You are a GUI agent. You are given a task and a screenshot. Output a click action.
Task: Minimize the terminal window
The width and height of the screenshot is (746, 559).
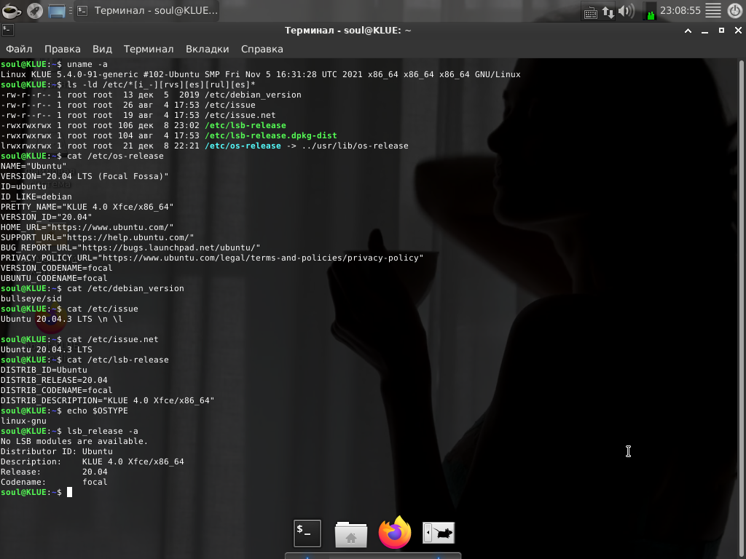(705, 31)
